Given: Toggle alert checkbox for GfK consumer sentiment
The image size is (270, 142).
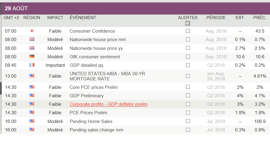Looking at the screenshot, I should tap(188, 56).
